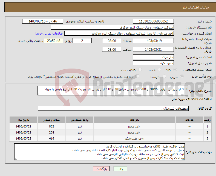Click quantity cell 832 in row 1
Image resolution: width=216 pixels, height=176 pixels.
51,126
